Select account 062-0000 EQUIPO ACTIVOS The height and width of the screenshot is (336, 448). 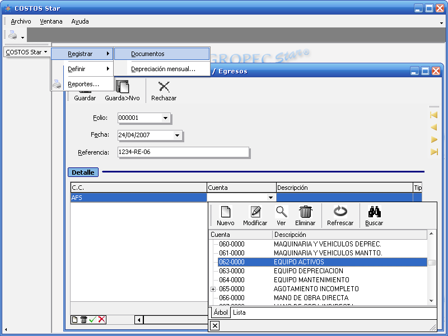pyautogui.click(x=323, y=262)
